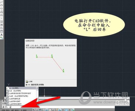Viewport: 135px width, 111px height.
Task: Click the coordinates readout in the status bar
Action: [x=14, y=110]
